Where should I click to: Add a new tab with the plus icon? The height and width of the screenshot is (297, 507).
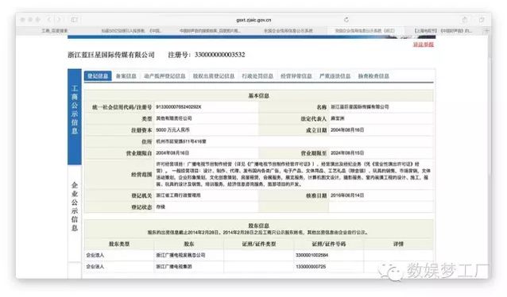click(x=486, y=31)
